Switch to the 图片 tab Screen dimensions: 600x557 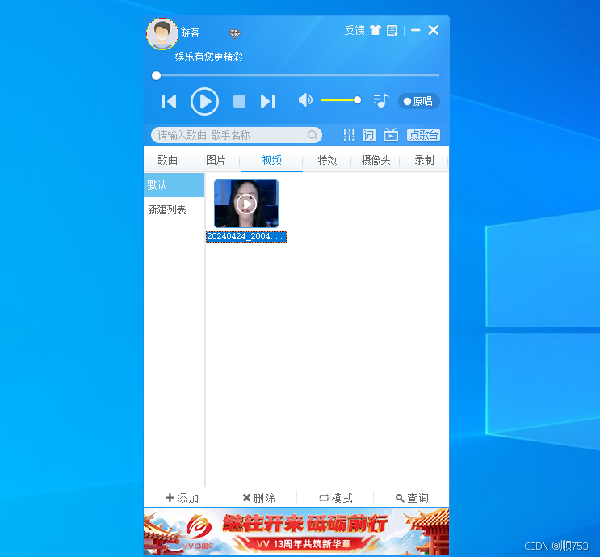[x=216, y=160]
